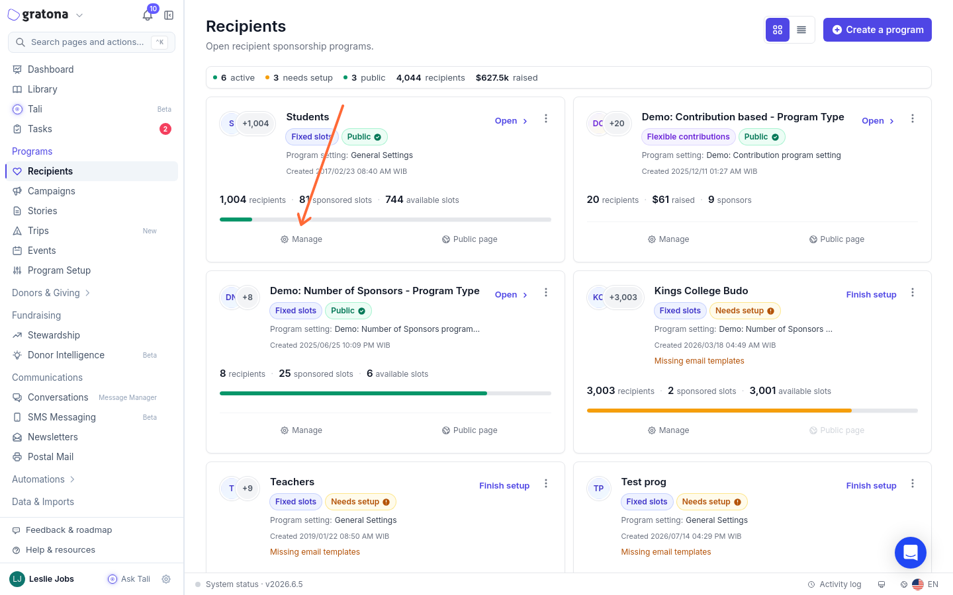Focus the search pages and actions field
Image resolution: width=953 pixels, height=595 pixels.
coord(91,42)
